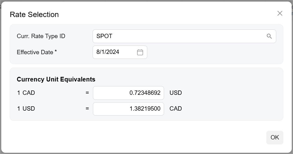
Task: Open the Effective Date calendar picker
Action: [x=140, y=52]
